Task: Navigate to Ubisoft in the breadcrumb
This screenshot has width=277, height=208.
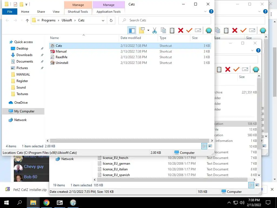Action: tap(67, 20)
